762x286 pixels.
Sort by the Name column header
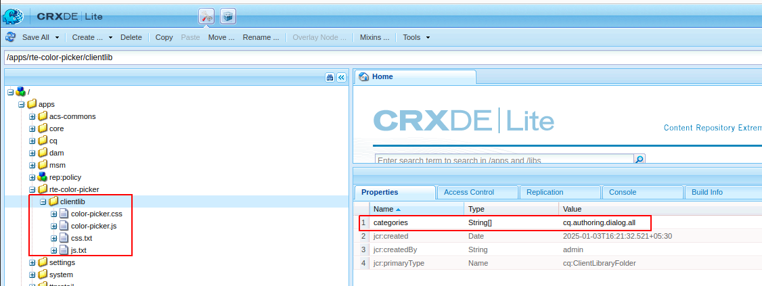416,210
